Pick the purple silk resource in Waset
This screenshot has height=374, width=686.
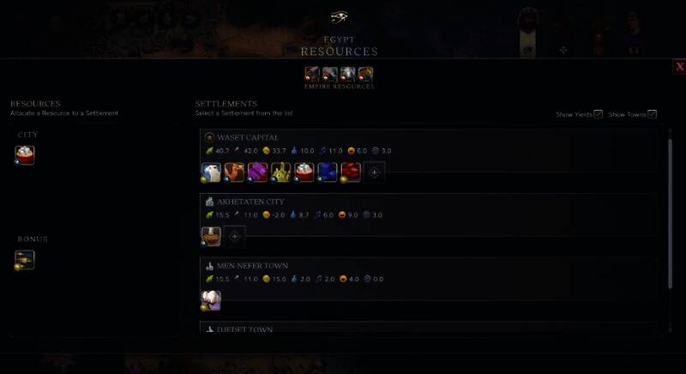(x=257, y=172)
